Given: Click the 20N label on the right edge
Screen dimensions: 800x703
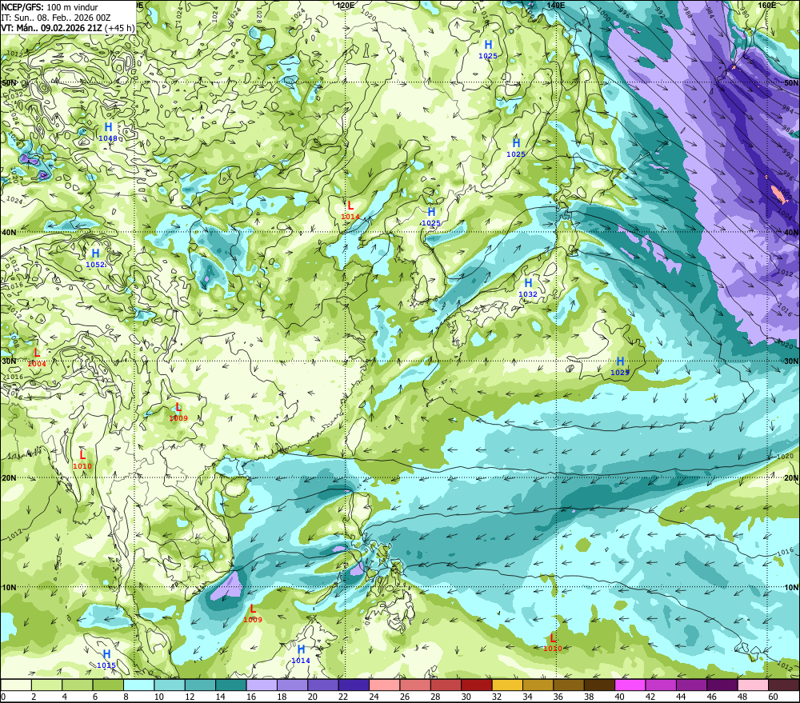Looking at the screenshot, I should [x=791, y=478].
